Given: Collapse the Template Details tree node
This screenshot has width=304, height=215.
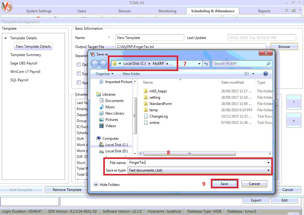Looking at the screenshot, I should click(x=5, y=38).
